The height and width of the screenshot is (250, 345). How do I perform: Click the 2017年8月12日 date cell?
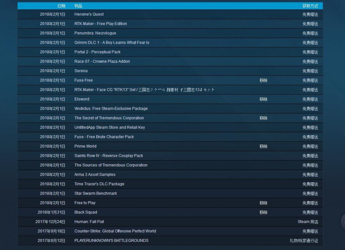point(52,241)
